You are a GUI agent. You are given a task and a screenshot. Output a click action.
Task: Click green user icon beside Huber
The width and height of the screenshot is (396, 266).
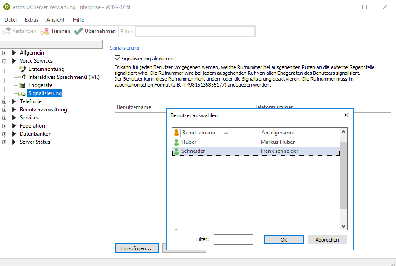tap(176, 142)
